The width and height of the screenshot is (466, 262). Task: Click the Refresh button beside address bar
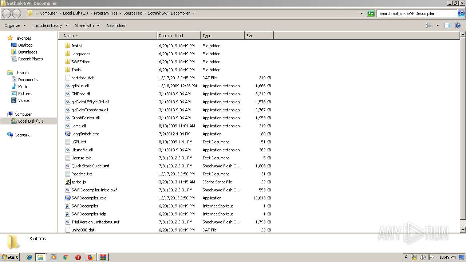point(371,13)
